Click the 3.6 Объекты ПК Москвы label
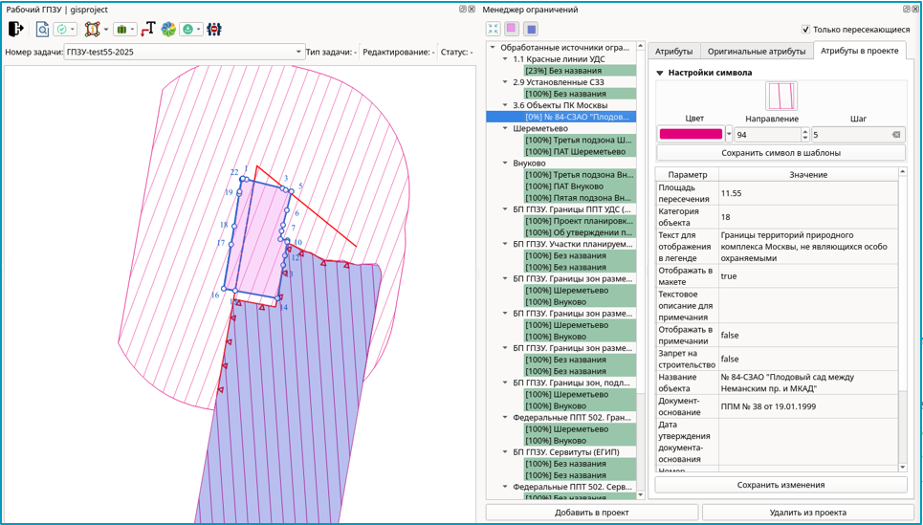This screenshot has height=525, width=923. click(x=560, y=105)
